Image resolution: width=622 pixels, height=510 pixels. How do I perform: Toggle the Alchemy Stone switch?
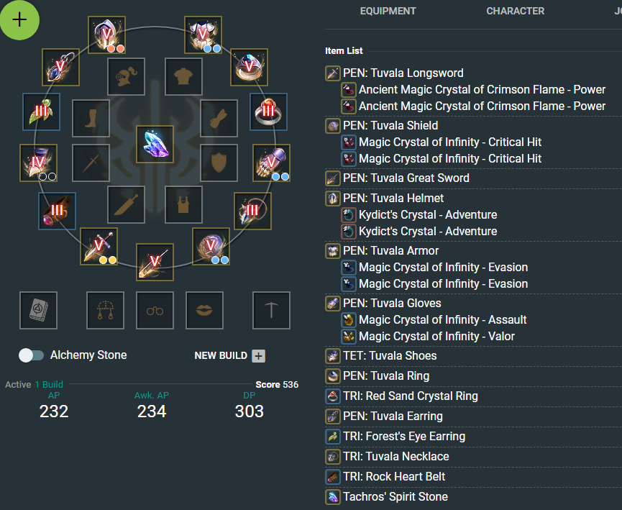(32, 355)
